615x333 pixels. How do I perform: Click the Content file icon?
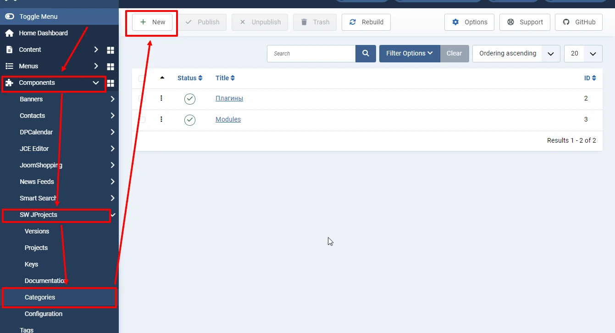[9, 50]
